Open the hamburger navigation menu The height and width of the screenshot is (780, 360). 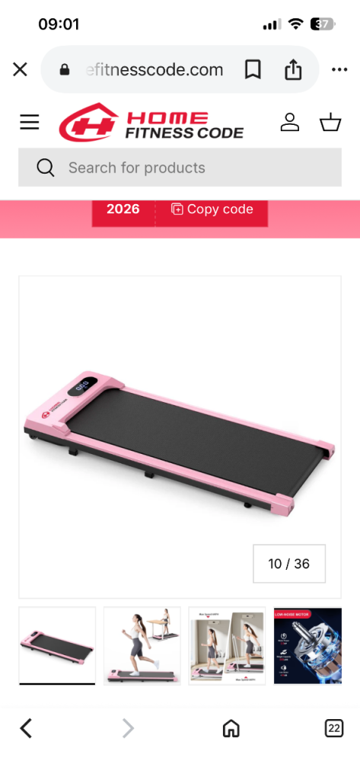[x=30, y=122]
